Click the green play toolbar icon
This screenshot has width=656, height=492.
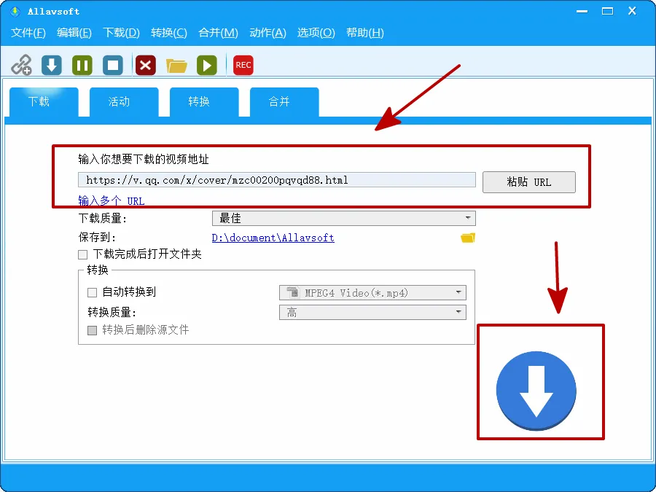coord(207,65)
